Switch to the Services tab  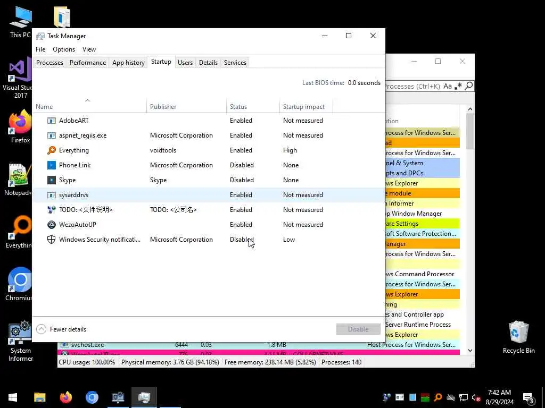pos(235,63)
